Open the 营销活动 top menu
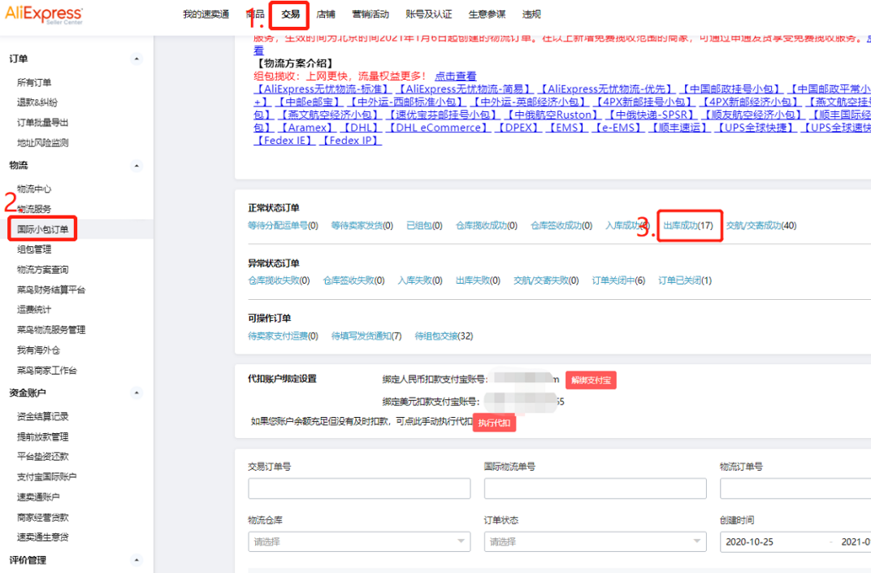 click(x=370, y=15)
